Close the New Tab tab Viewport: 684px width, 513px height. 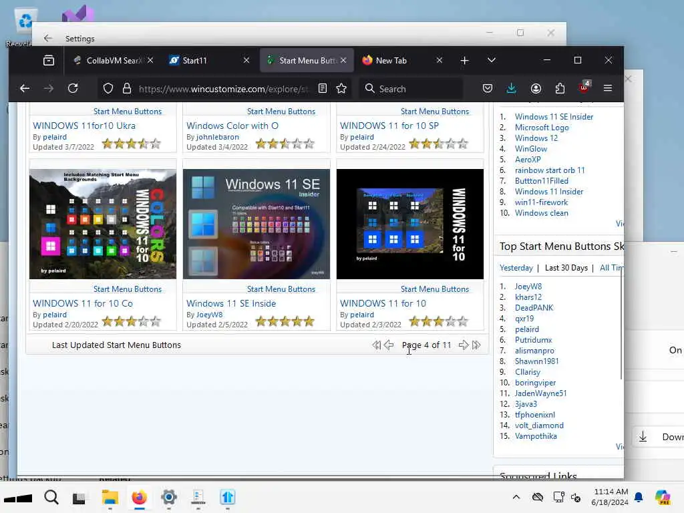(440, 60)
